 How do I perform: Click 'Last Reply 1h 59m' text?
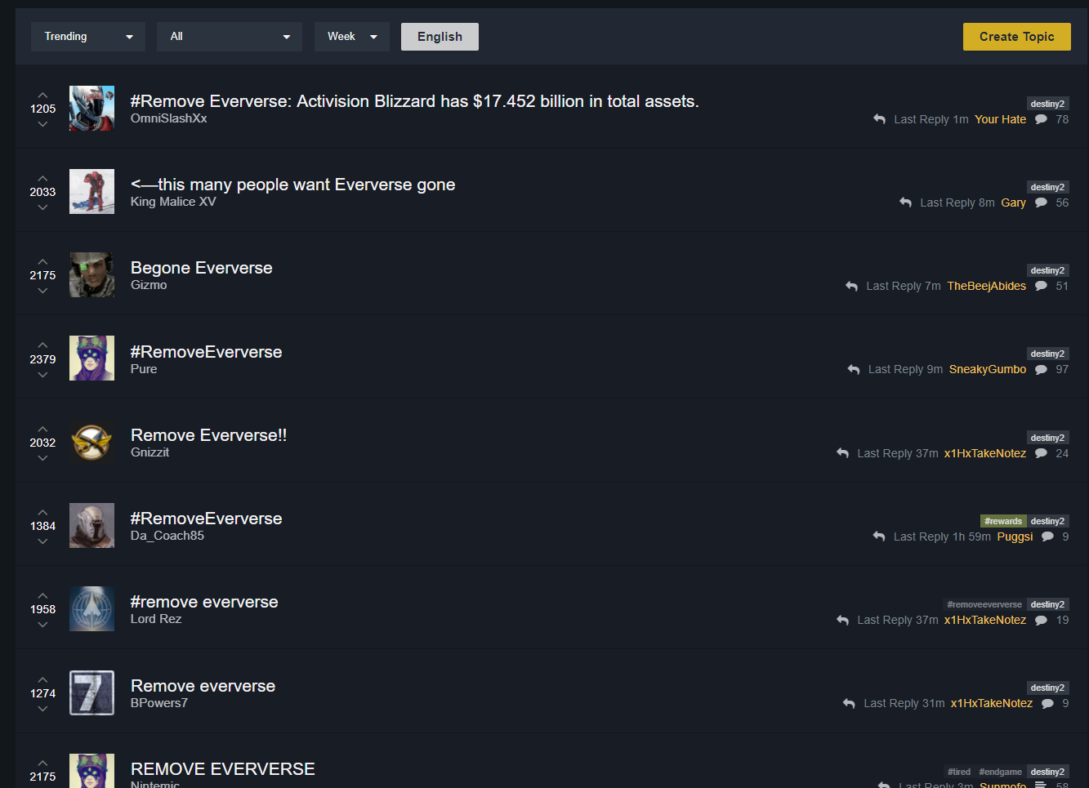(942, 536)
